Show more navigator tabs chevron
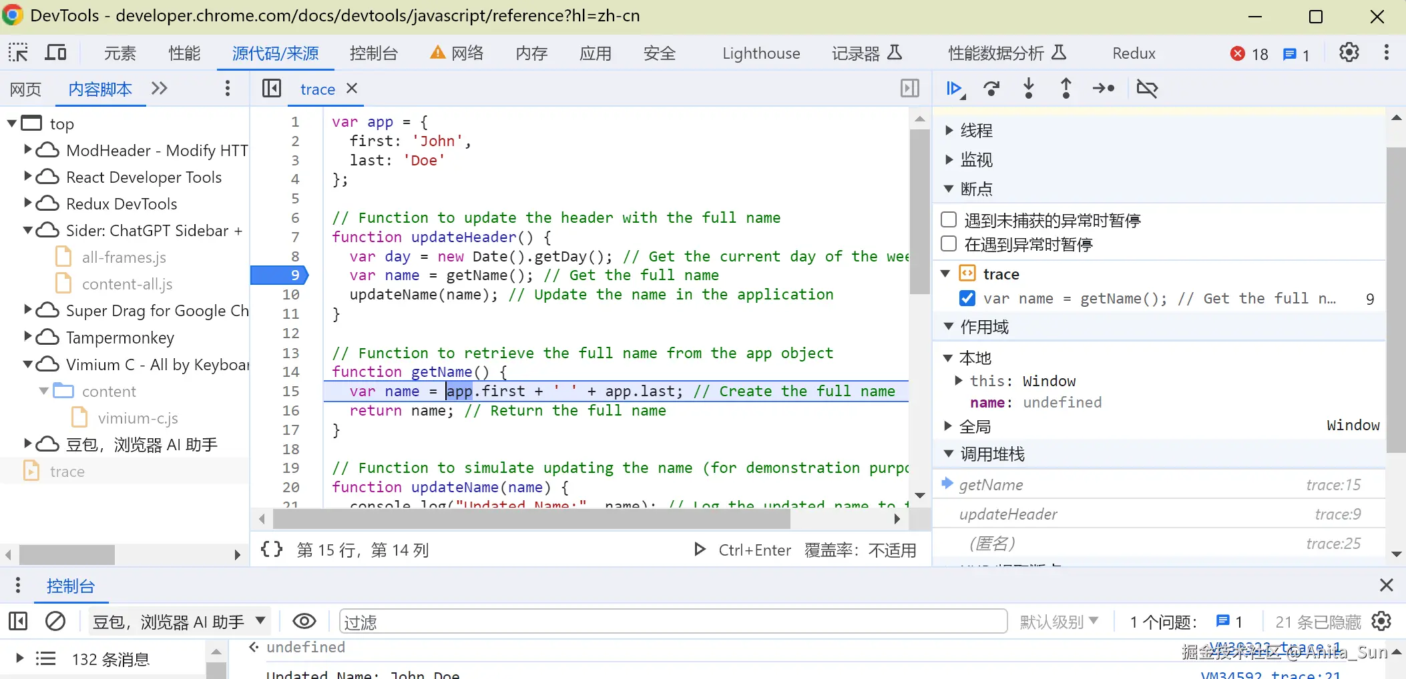This screenshot has width=1406, height=679. tap(159, 88)
